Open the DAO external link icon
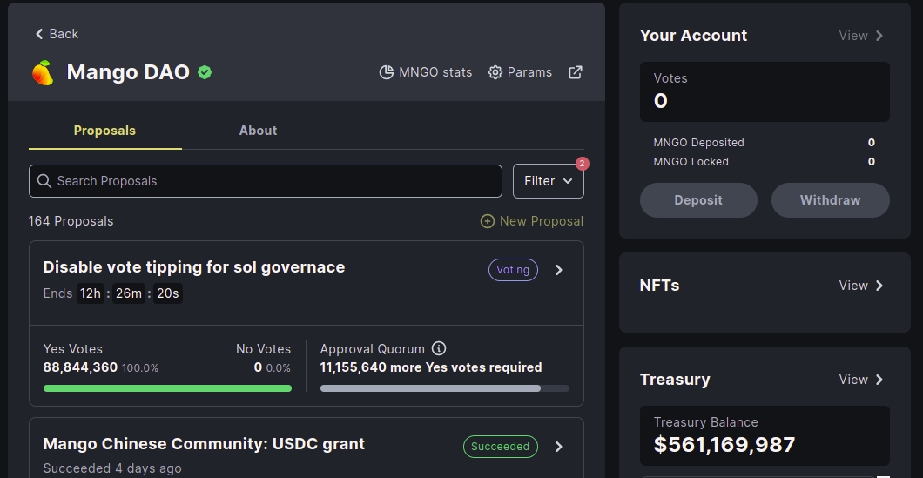The image size is (923, 478). pos(576,72)
